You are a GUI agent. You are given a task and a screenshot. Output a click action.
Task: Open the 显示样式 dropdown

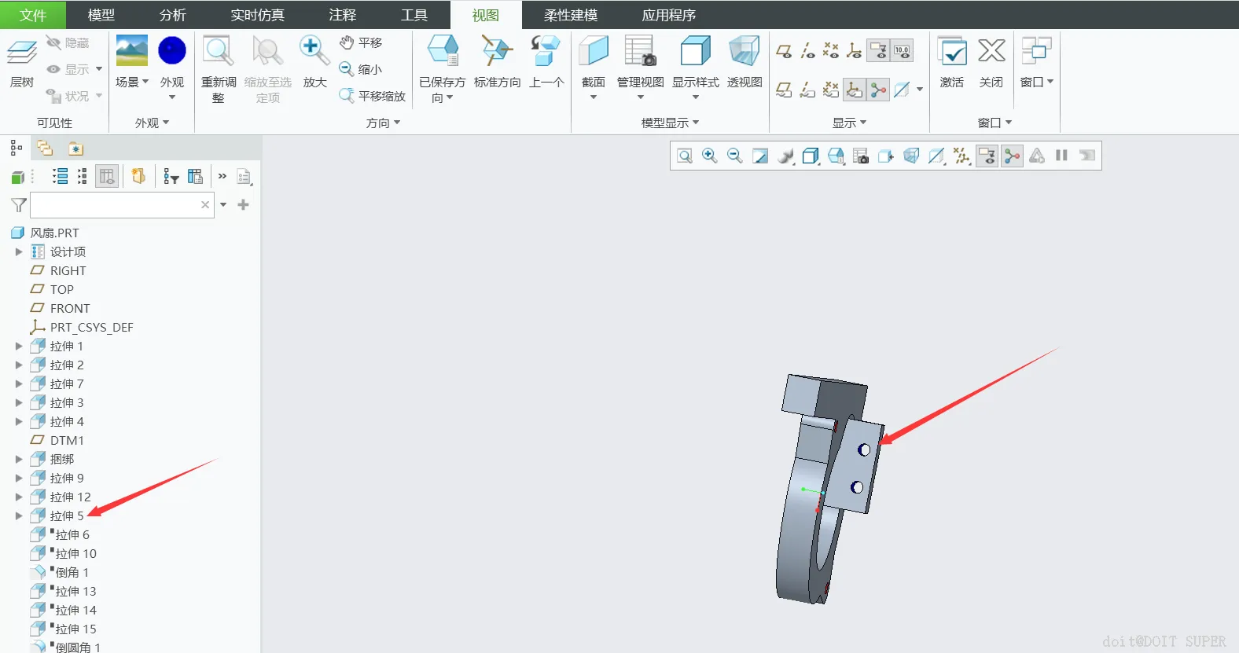696,97
